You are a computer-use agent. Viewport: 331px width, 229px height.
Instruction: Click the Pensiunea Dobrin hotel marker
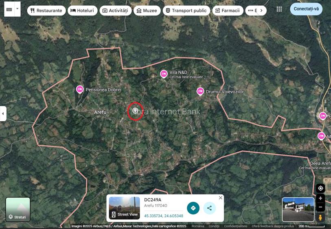80,89
